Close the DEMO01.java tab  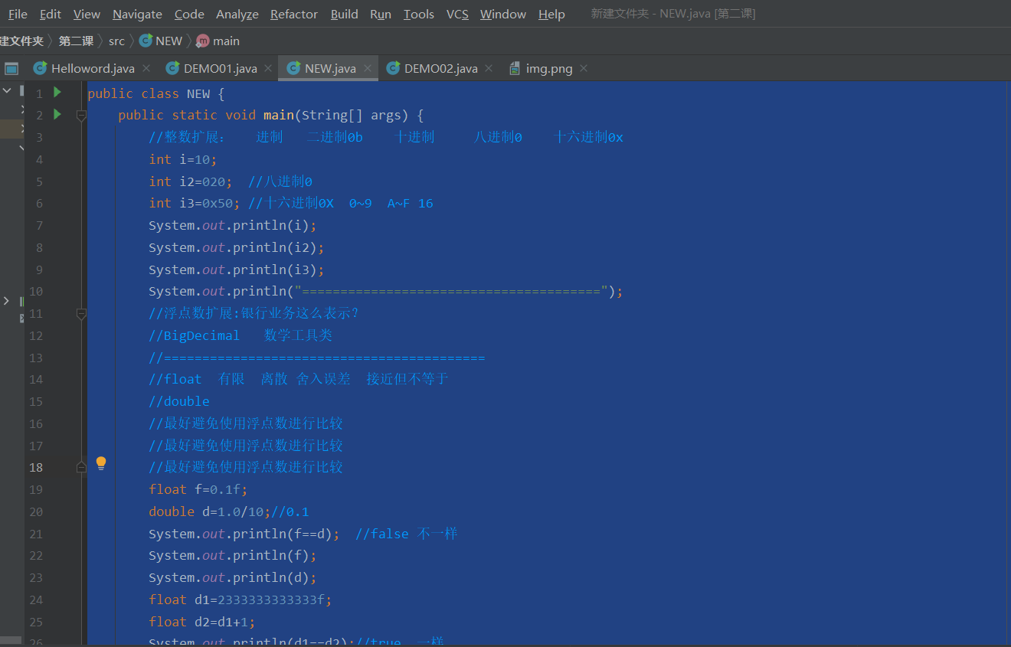click(x=268, y=68)
